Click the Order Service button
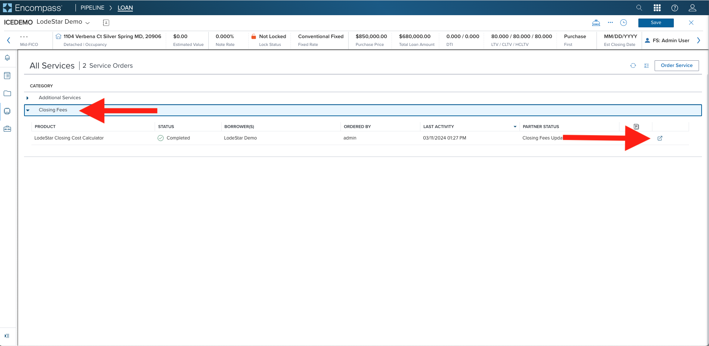Image resolution: width=709 pixels, height=346 pixels. (676, 65)
